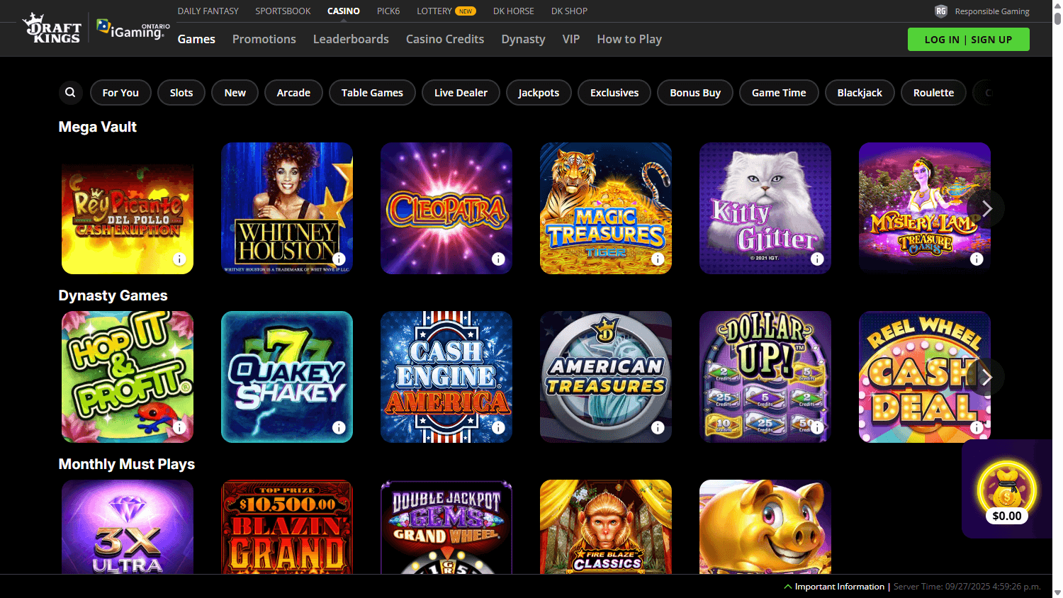
Task: Open the How to Play link
Action: tap(629, 39)
